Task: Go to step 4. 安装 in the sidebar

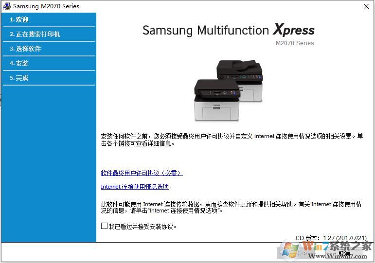Action: tap(49, 63)
